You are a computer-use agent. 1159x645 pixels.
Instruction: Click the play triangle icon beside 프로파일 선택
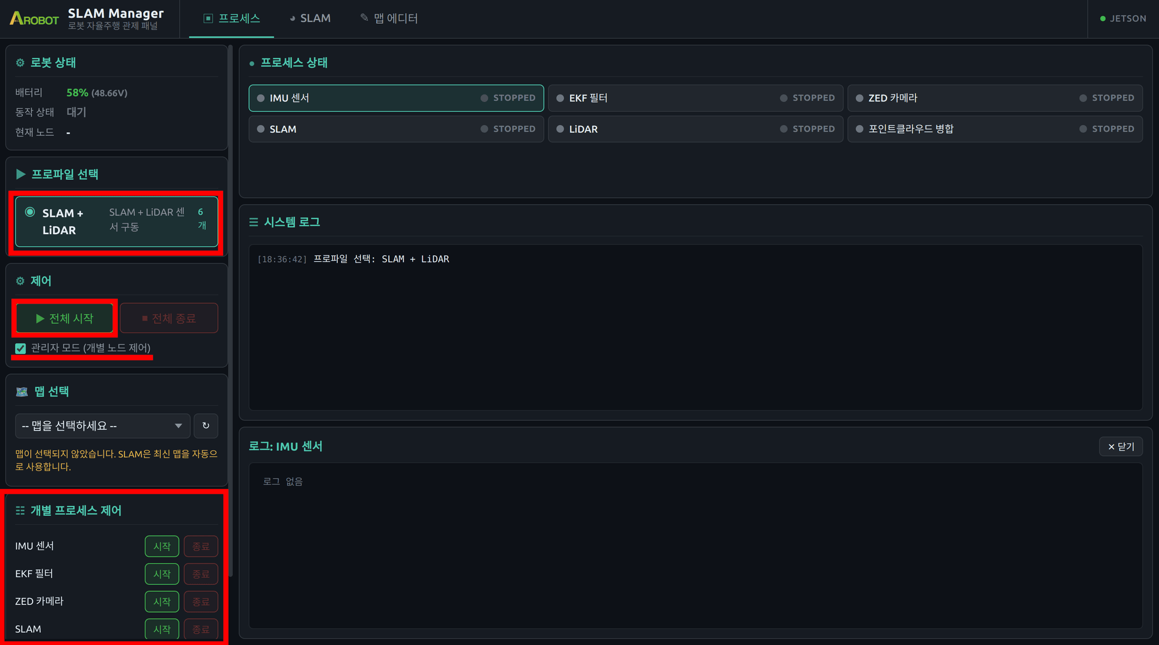[x=21, y=174]
